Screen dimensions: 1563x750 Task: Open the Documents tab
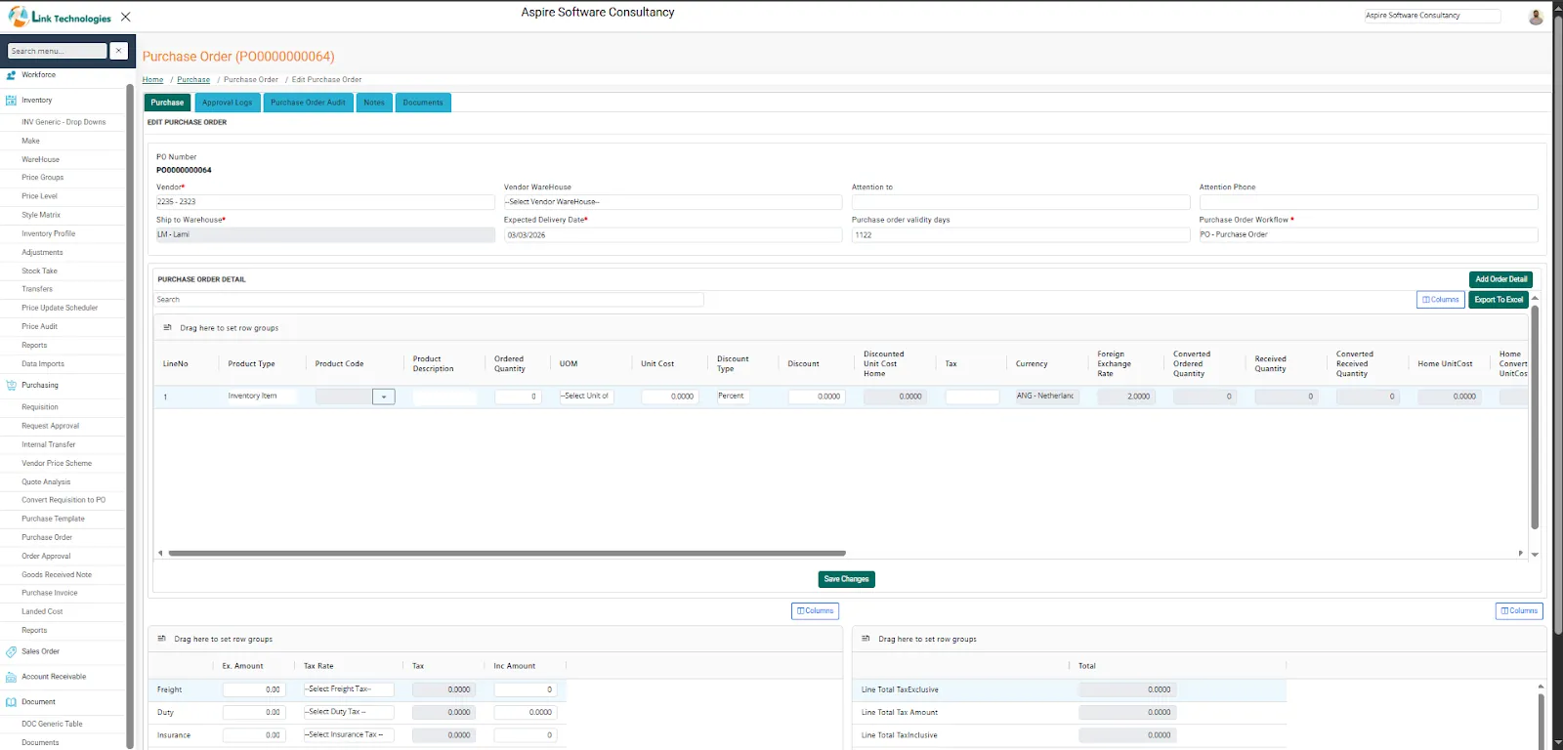(x=423, y=103)
